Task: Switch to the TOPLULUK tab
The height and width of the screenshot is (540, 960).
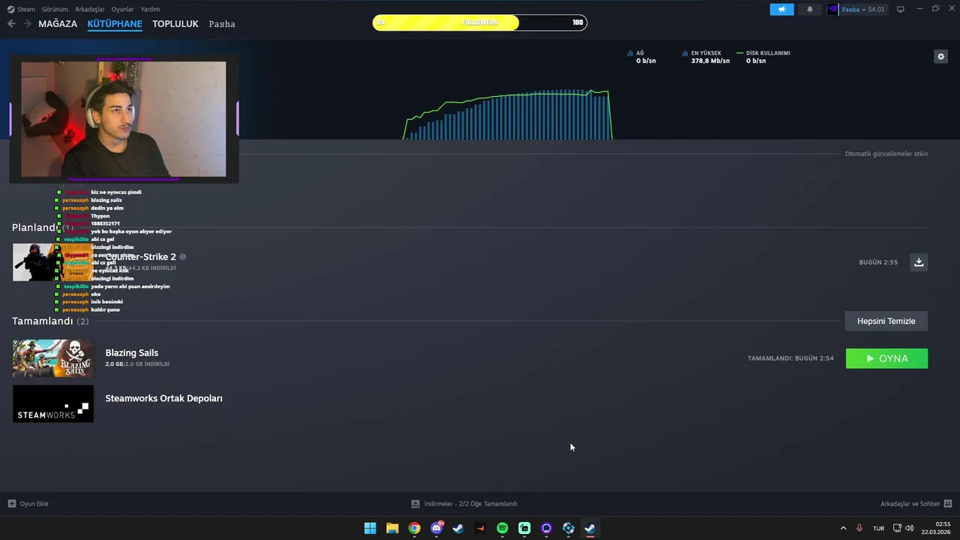Action: 175,23
